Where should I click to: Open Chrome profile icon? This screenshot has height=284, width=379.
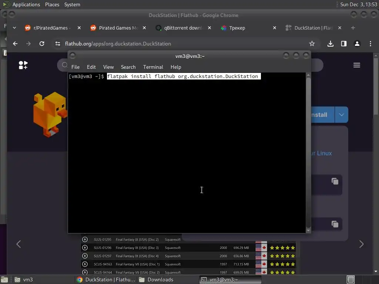pyautogui.click(x=357, y=44)
